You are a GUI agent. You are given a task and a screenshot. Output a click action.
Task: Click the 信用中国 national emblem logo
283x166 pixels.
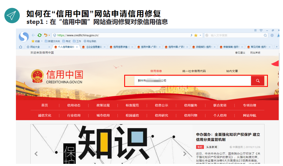(x=37, y=76)
